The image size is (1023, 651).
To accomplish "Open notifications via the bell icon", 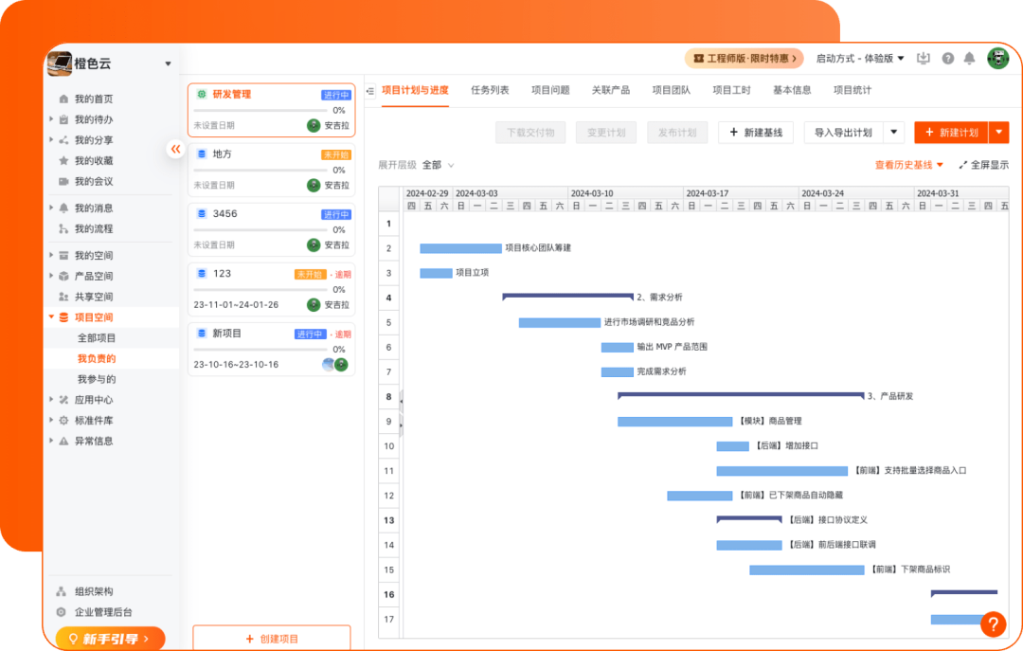I will pos(969,58).
